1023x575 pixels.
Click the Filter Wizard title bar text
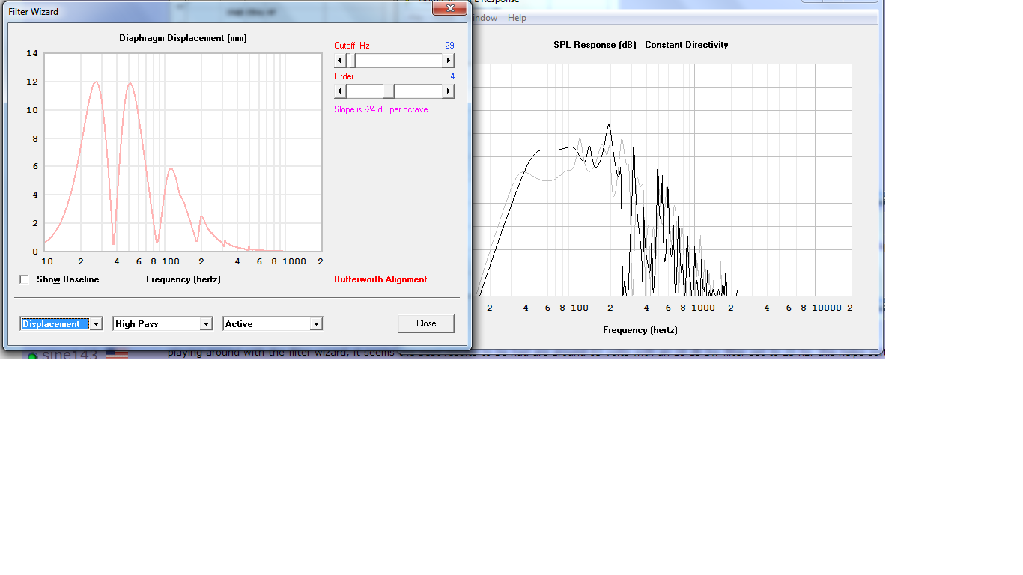pyautogui.click(x=34, y=12)
